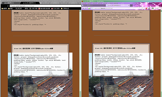
Task: Open a new tab in Chrome
Action: coord(41,3)
